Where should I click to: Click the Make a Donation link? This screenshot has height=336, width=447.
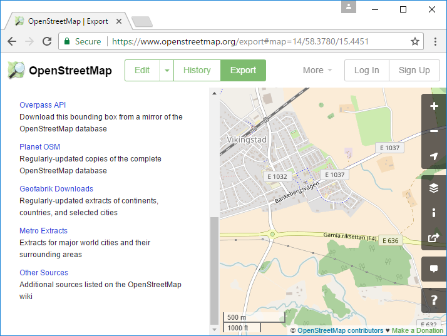tap(418, 330)
